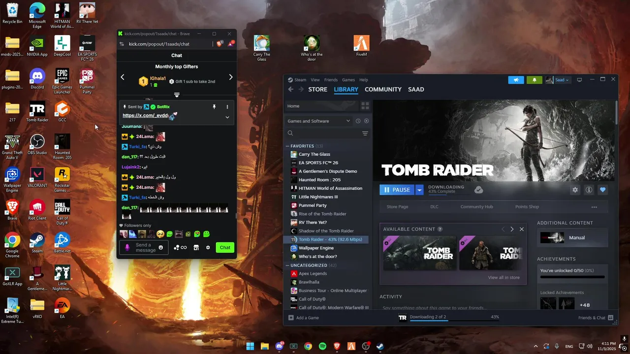Click the Steam Cloud status icon
This screenshot has width=630, height=354.
click(478, 190)
